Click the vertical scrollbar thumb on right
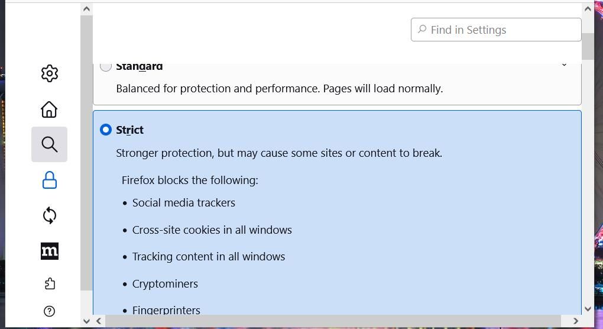The width and height of the screenshot is (603, 329). click(x=588, y=46)
